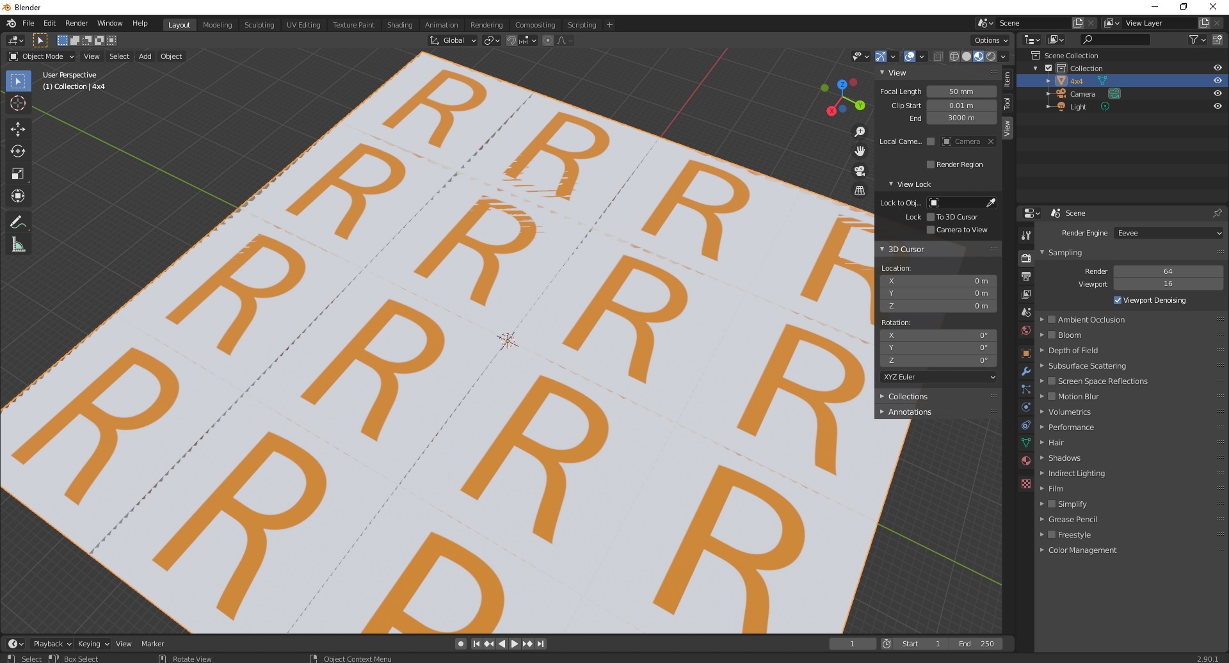Switch to the Shading workspace tab
The image size is (1229, 663).
click(399, 25)
